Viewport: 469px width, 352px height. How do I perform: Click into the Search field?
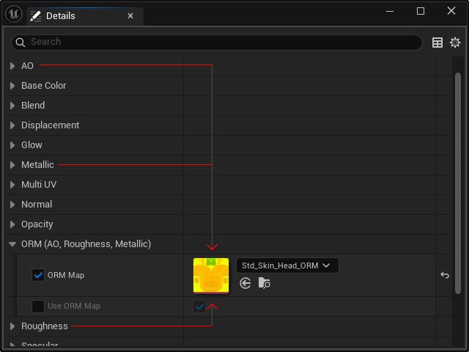pos(220,43)
